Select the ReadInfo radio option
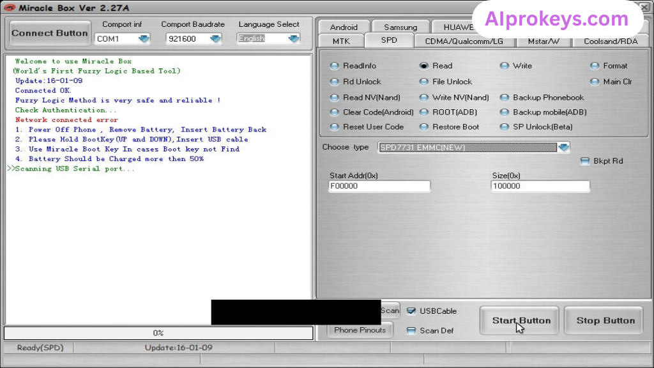This screenshot has width=654, height=368. (334, 66)
